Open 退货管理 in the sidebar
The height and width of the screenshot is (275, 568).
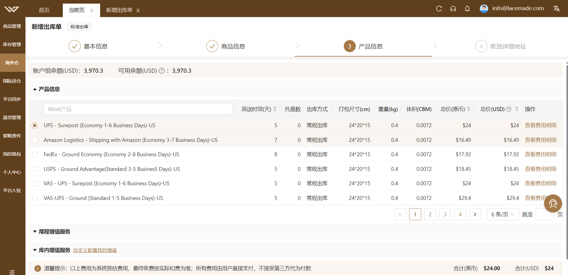pos(12,118)
